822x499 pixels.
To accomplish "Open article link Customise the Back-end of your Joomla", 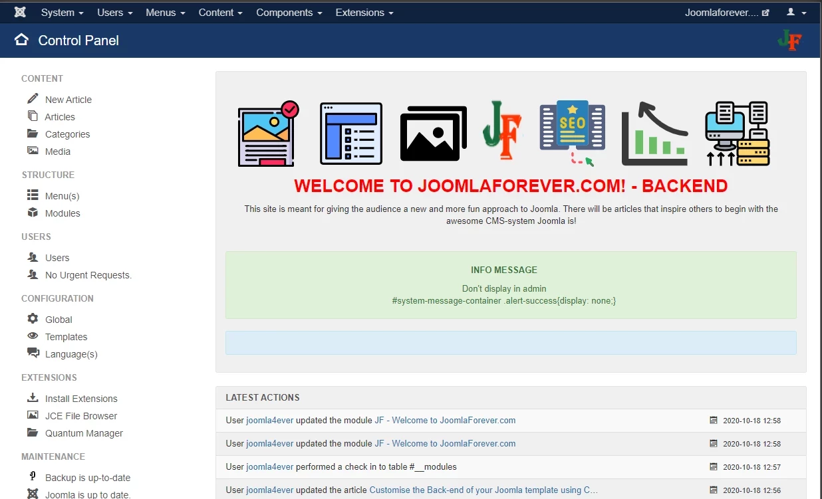I will coord(483,490).
